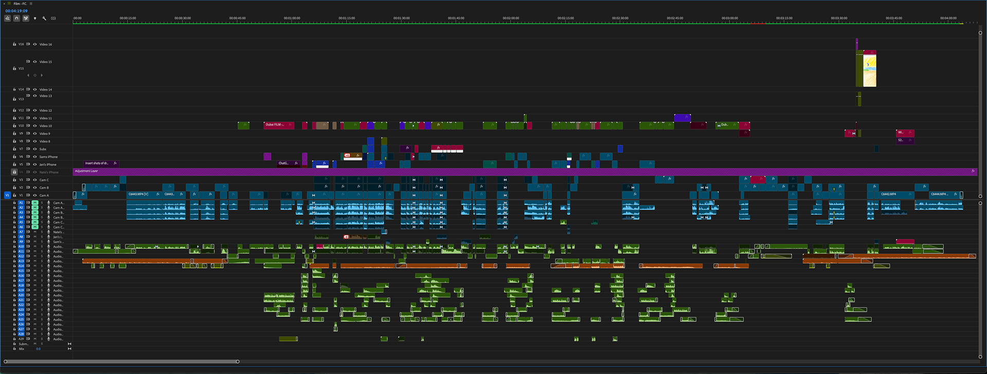
Task: Mute track A7 Nate's audio
Action: pyautogui.click(x=35, y=232)
